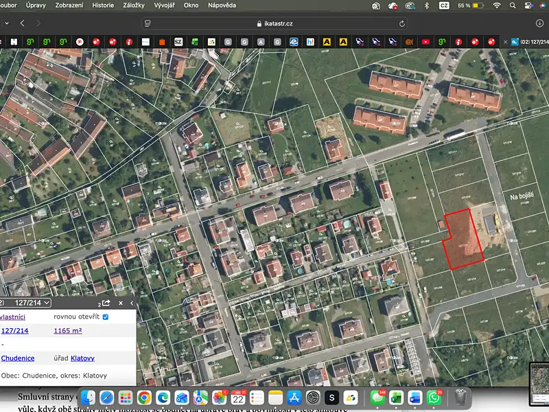
Task: Follow the 127/214 parcel number link
Action: coord(14,331)
